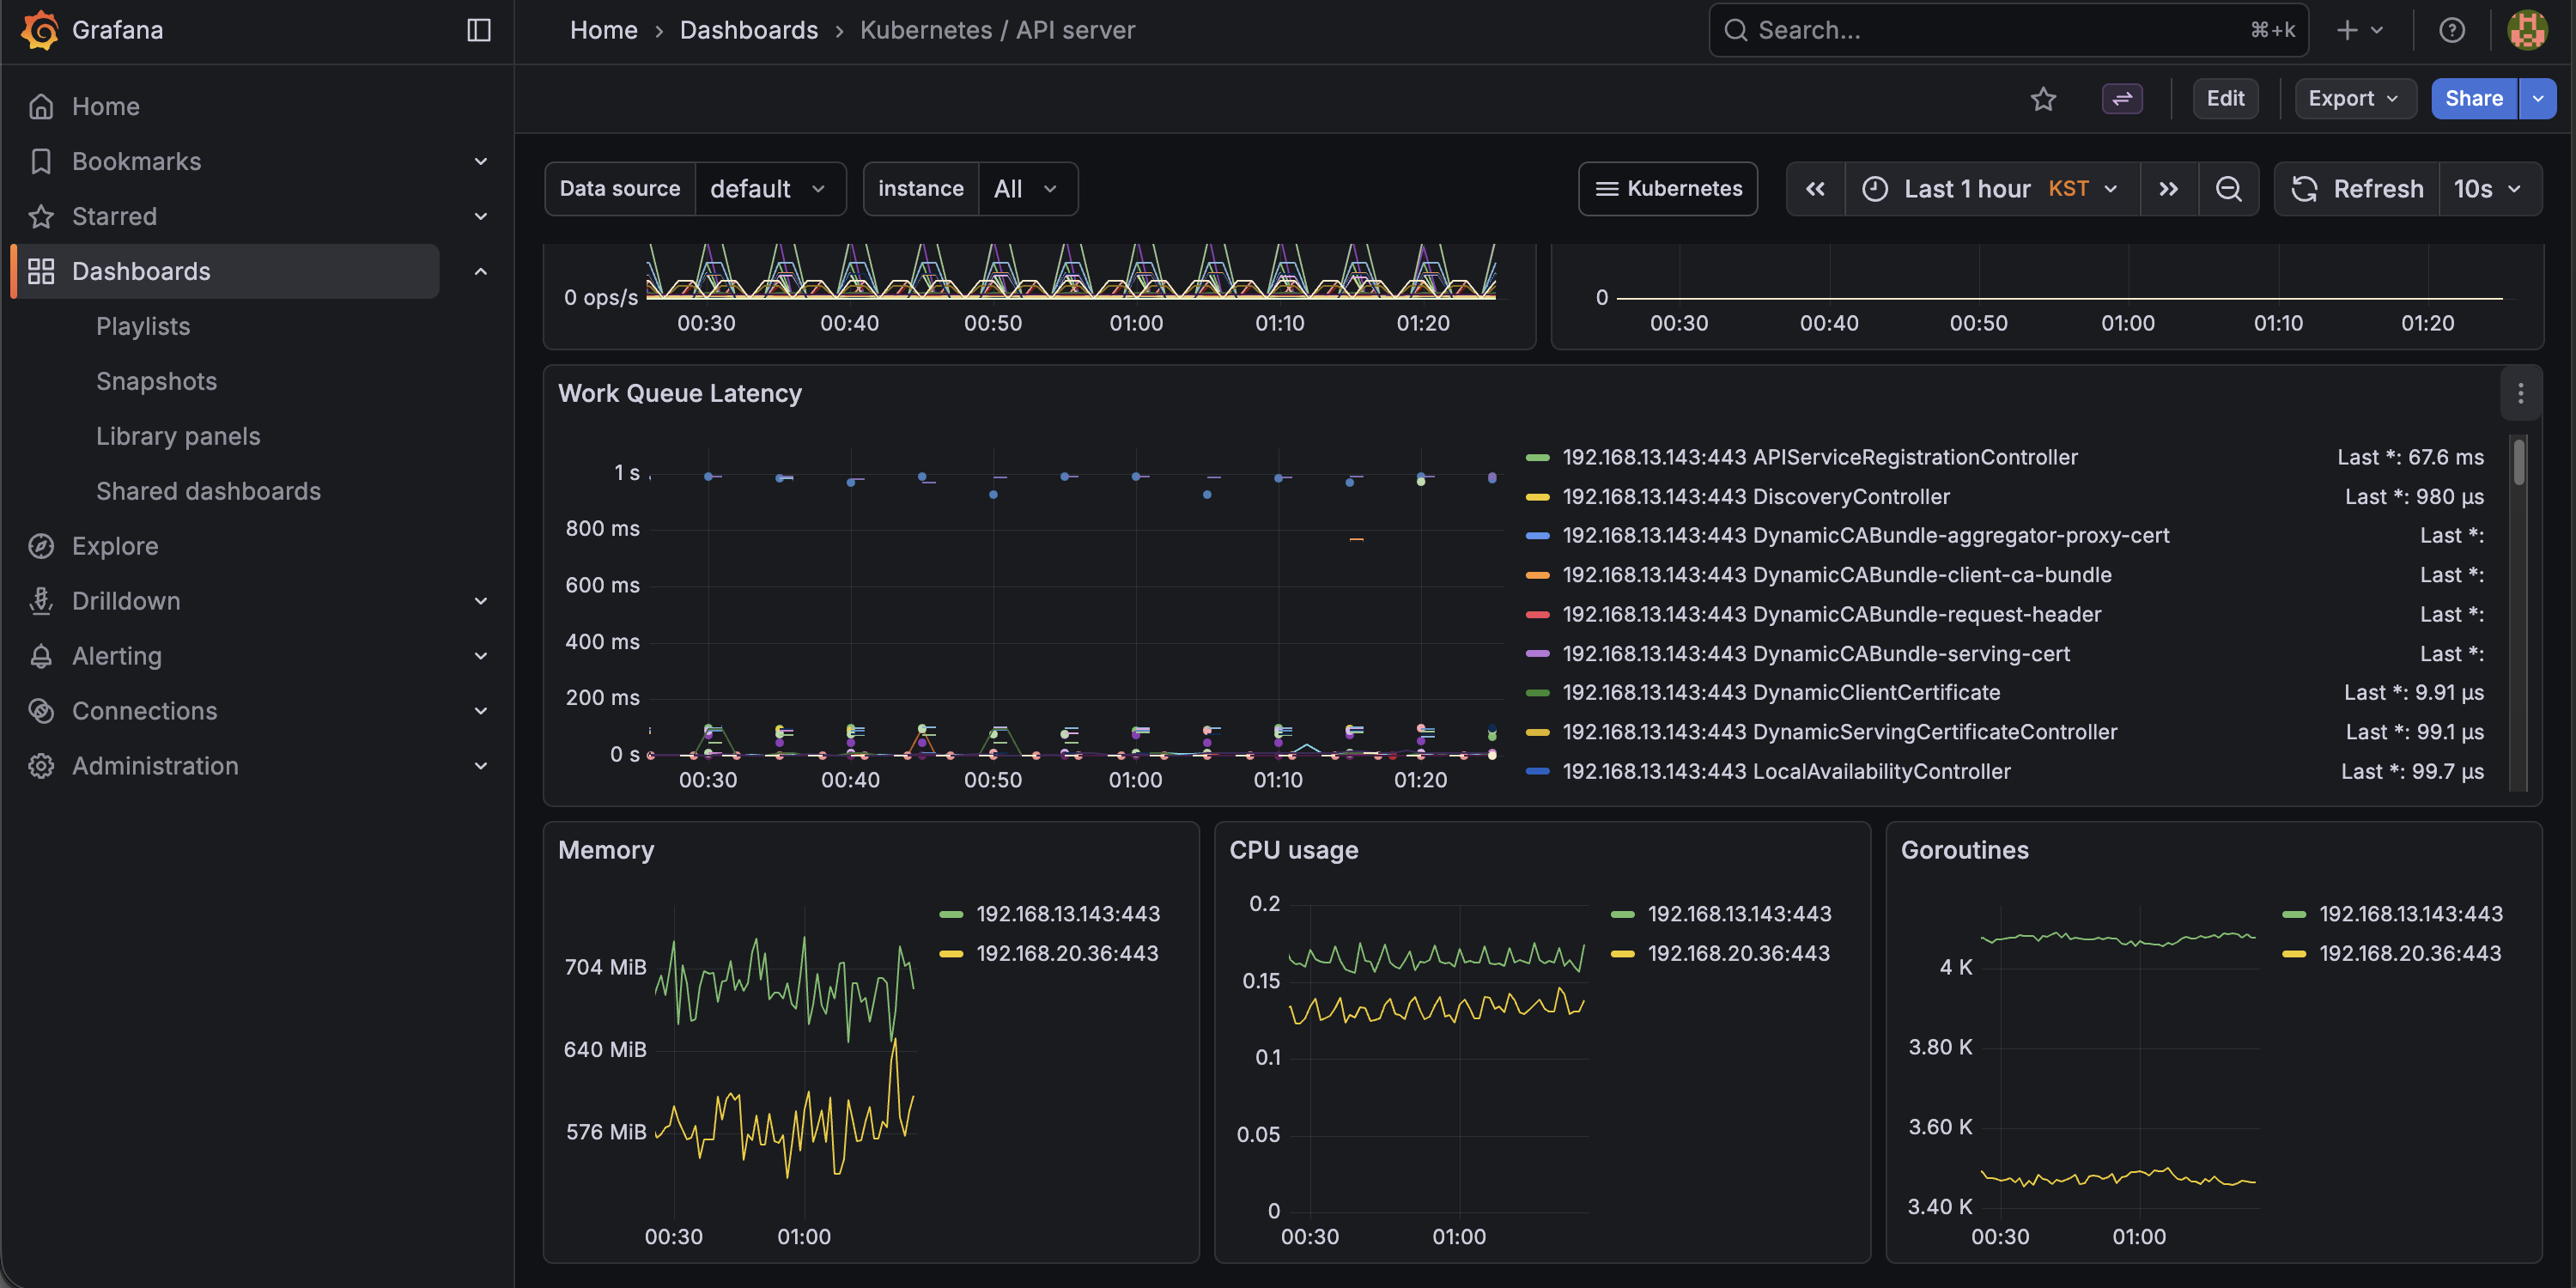
Task: Open the help question mark icon
Action: (x=2451, y=30)
